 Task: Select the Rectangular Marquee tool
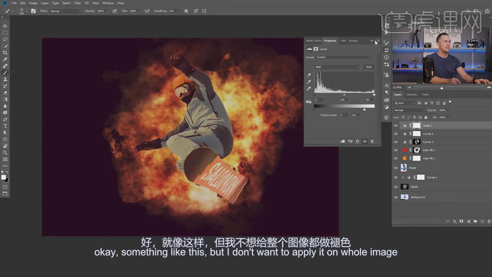[5, 33]
